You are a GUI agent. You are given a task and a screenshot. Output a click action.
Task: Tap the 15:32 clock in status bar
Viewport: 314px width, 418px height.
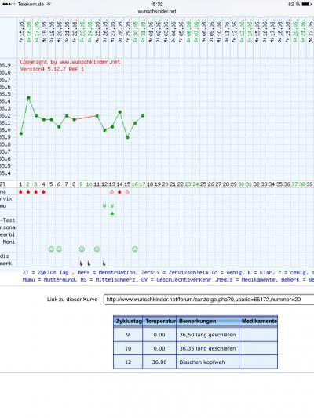[157, 4]
